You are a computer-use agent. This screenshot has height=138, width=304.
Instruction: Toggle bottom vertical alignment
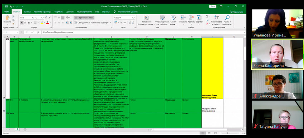63,18
